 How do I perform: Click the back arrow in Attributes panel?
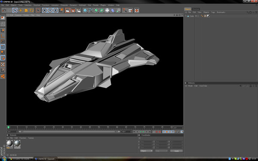pos(240,86)
